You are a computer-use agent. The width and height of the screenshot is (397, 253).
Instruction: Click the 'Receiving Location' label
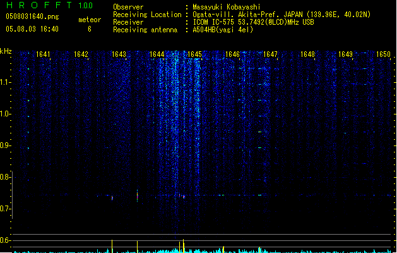pyautogui.click(x=147, y=15)
